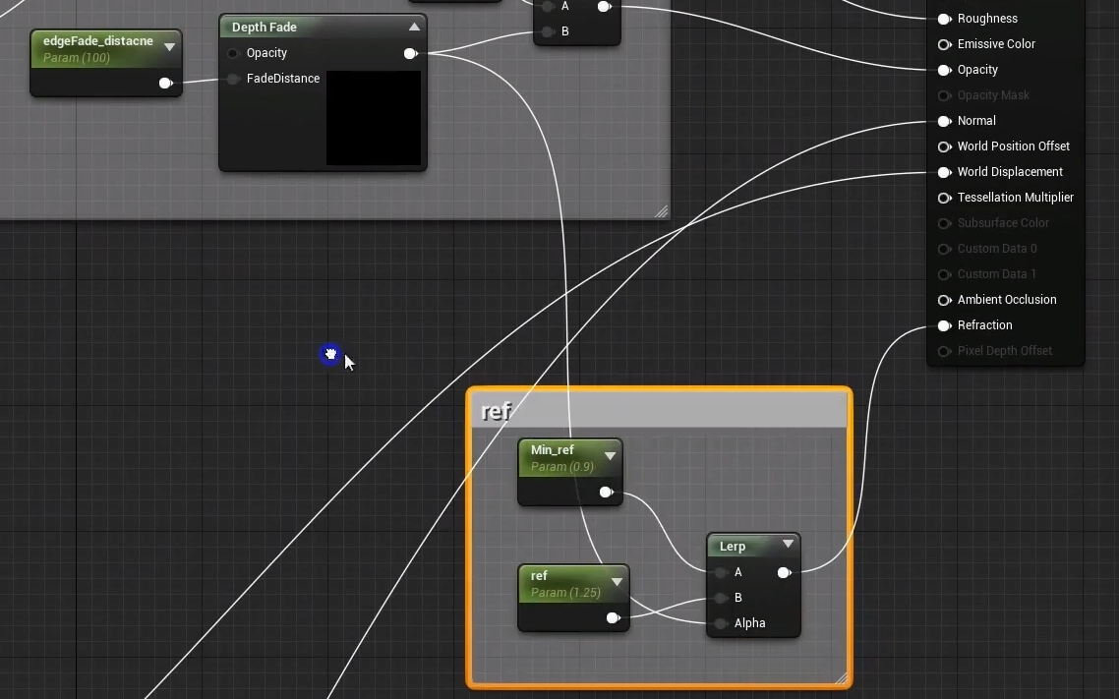Image resolution: width=1119 pixels, height=699 pixels.
Task: Click the disabled Pixel Depth Offset pin
Action: (x=944, y=352)
